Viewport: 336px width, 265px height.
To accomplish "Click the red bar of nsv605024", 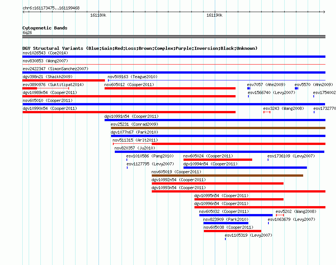I will click(218, 160).
